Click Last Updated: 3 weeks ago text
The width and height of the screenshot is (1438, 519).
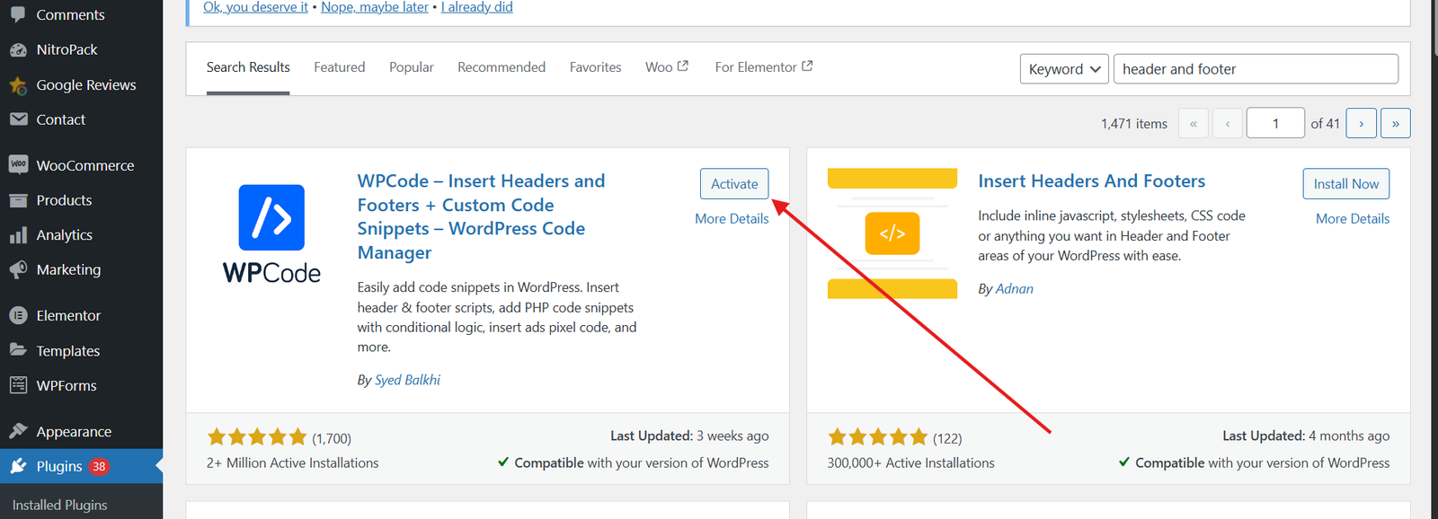(689, 435)
